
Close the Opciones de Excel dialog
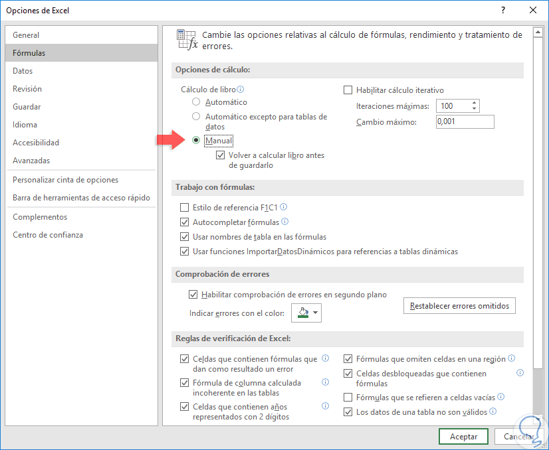(x=533, y=10)
